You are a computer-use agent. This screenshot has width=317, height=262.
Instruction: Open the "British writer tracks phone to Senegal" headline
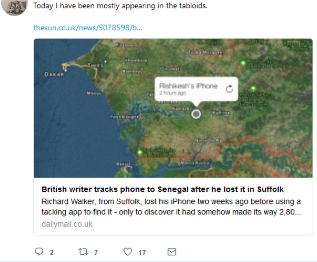tap(163, 190)
